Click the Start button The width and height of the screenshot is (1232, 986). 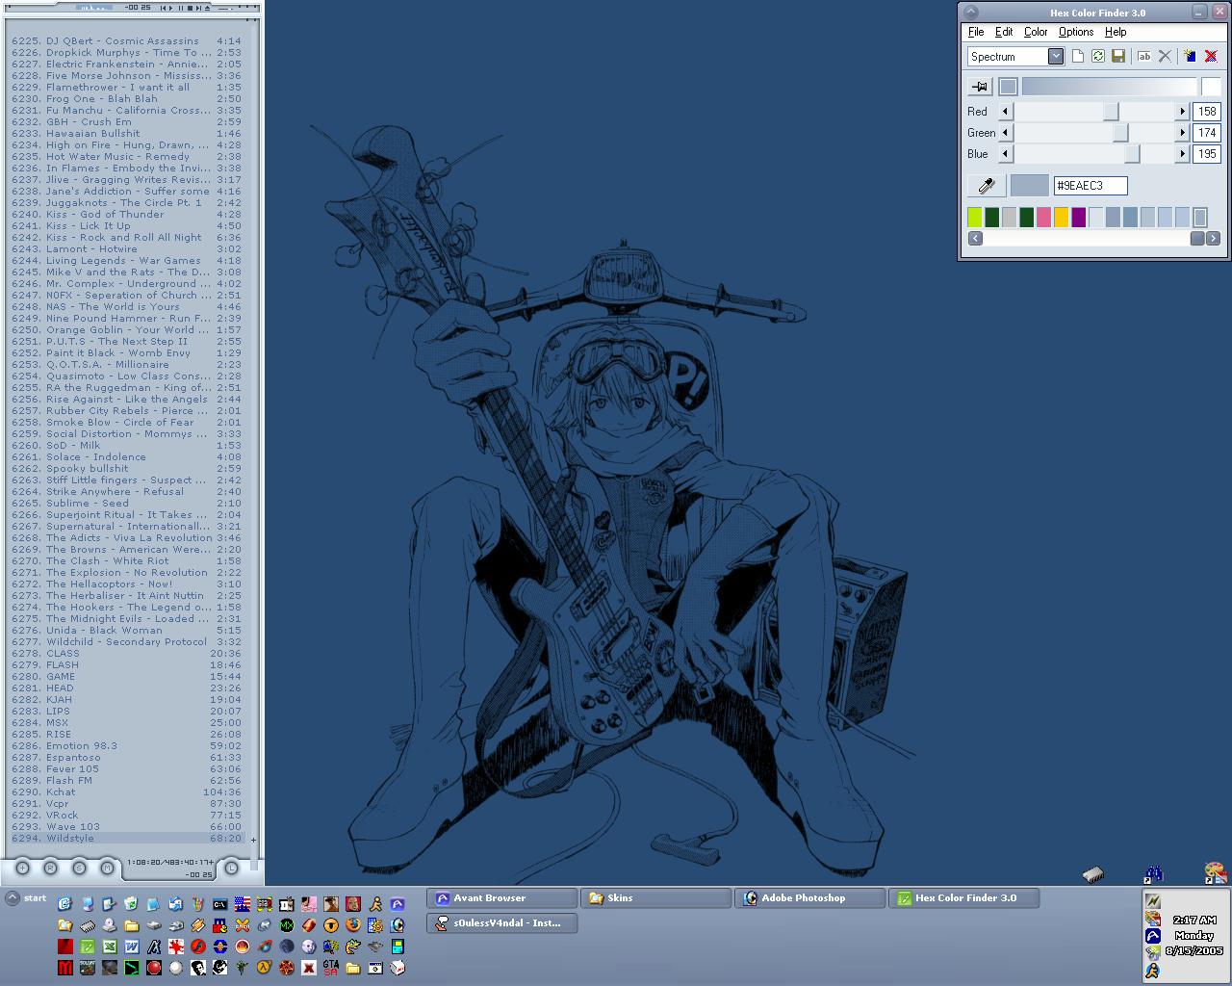coord(26,898)
